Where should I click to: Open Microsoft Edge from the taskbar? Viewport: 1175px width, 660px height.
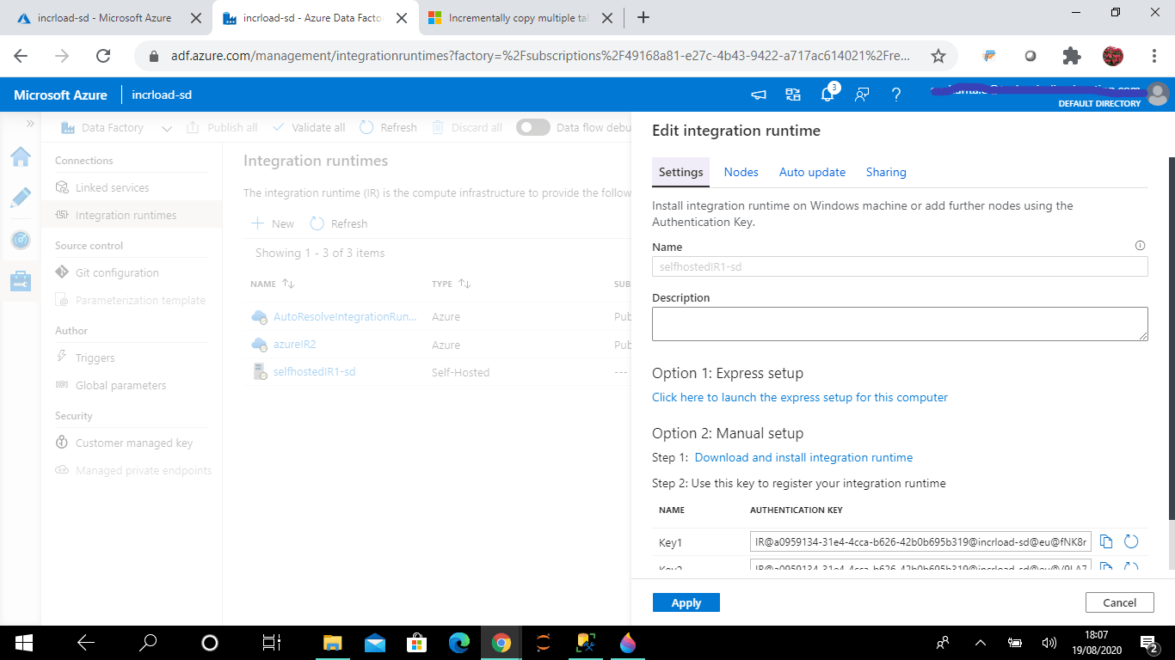click(459, 642)
